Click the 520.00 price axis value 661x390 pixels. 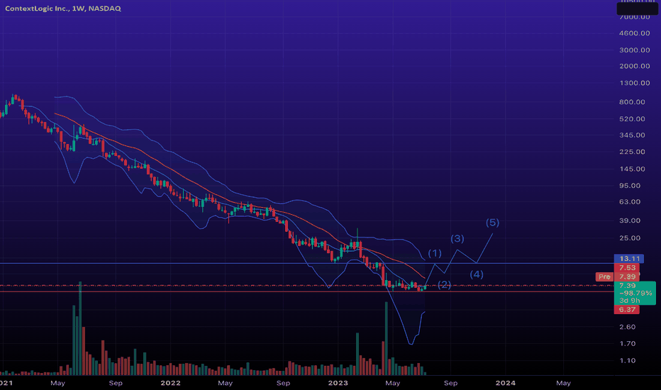[632, 119]
